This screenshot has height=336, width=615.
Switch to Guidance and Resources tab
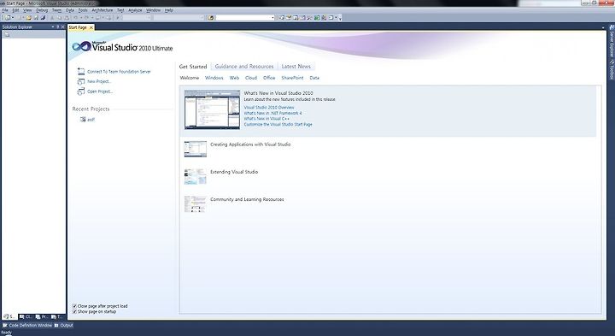(x=244, y=67)
